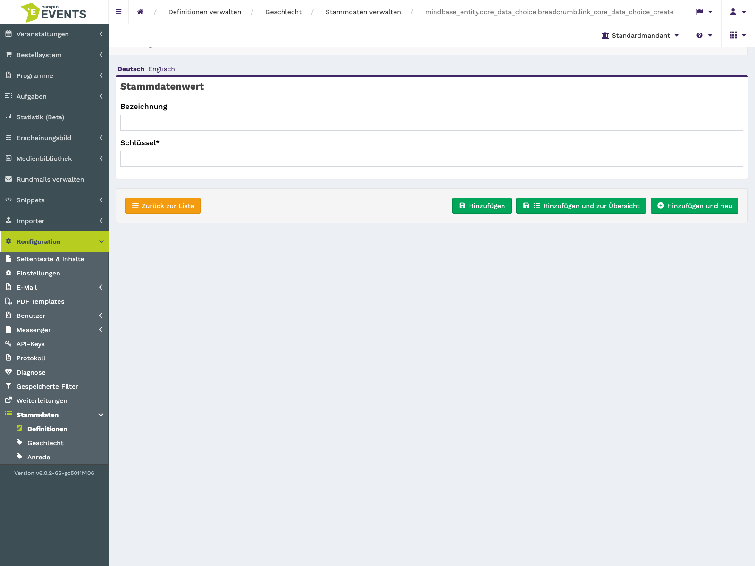The width and height of the screenshot is (755, 566).
Task: Click the Snippets code icon
Action: tap(8, 200)
